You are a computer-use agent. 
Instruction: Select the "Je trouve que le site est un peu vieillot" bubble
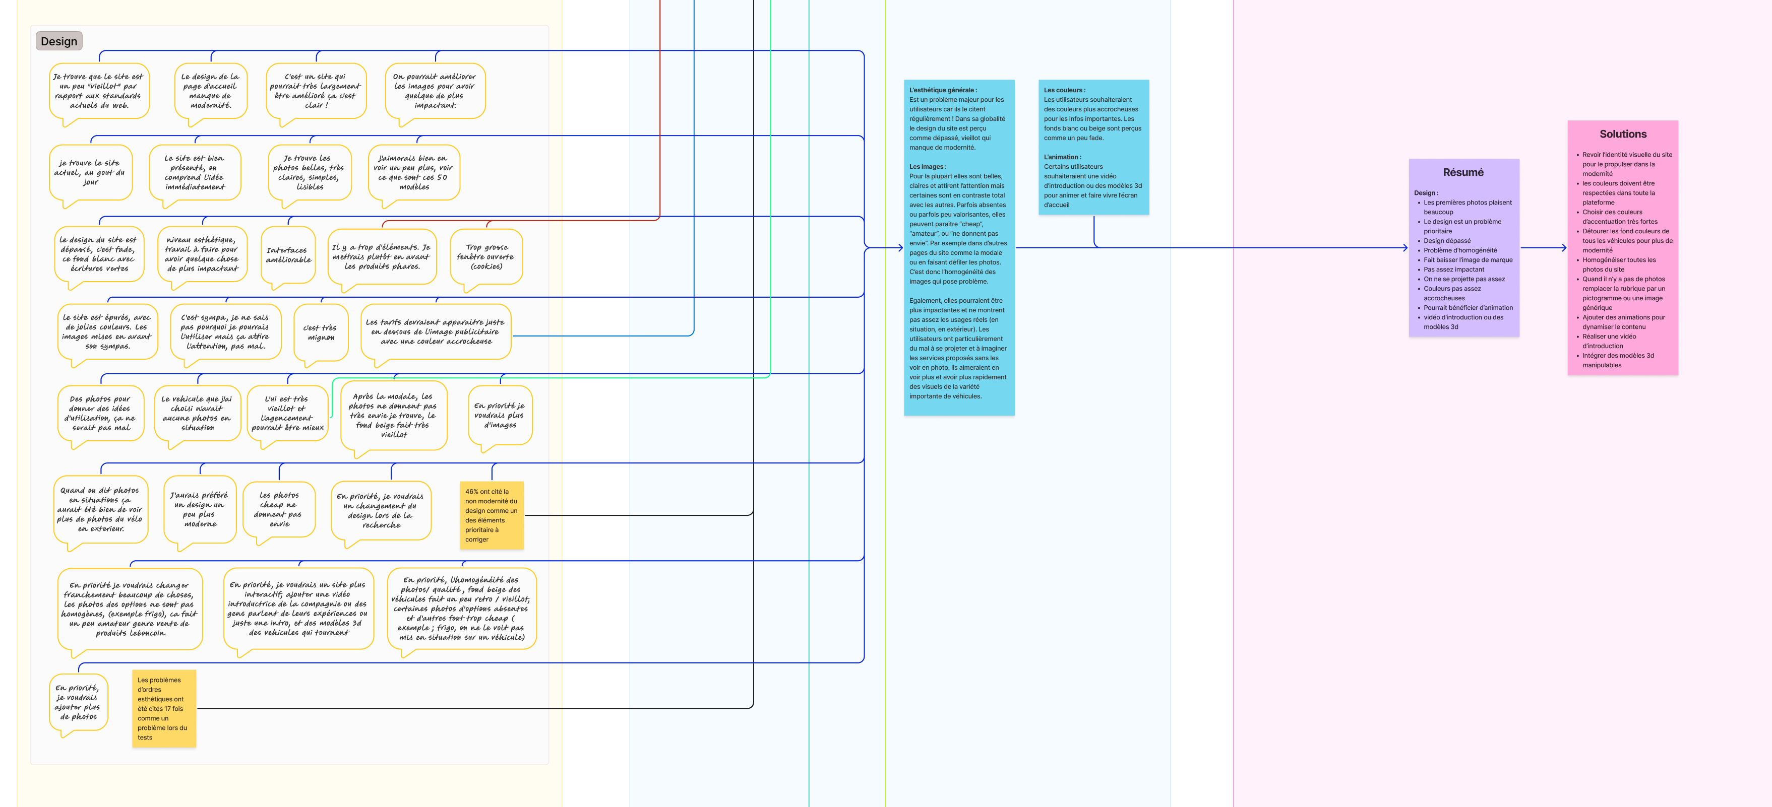pos(99,91)
